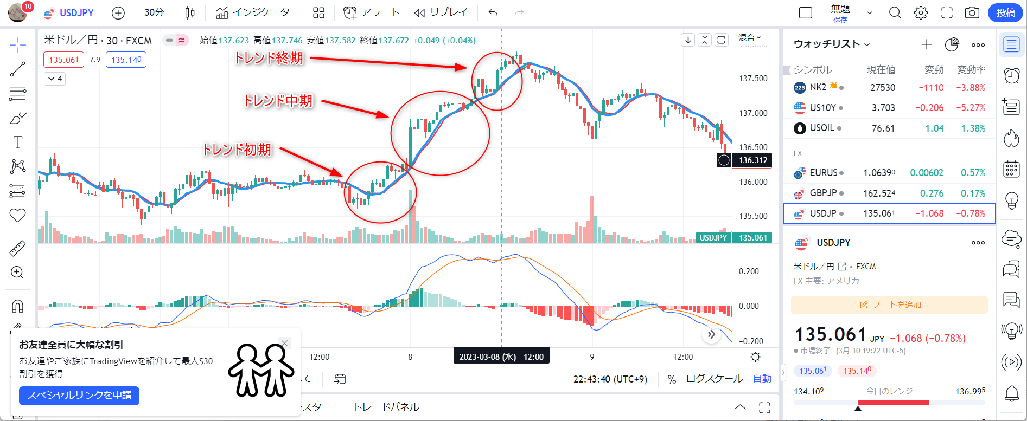Click the blue publish button

point(1005,13)
